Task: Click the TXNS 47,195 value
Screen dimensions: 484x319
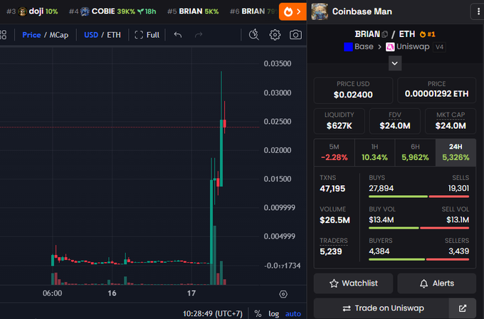Action: (332, 189)
